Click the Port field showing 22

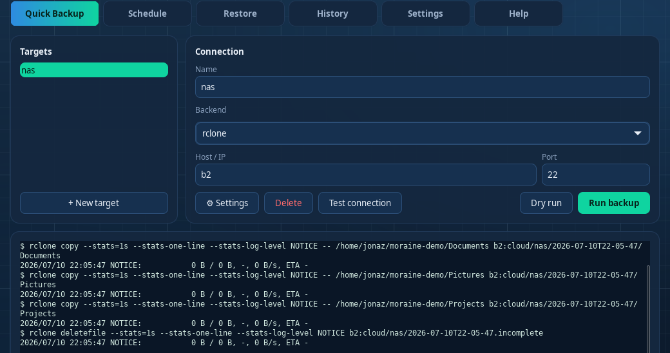[596, 175]
